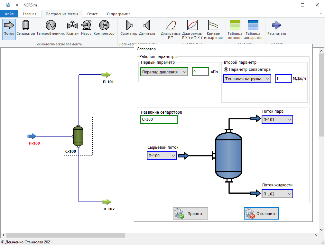Expand the Тепловая нагрузка dropdown

pyautogui.click(x=247, y=79)
